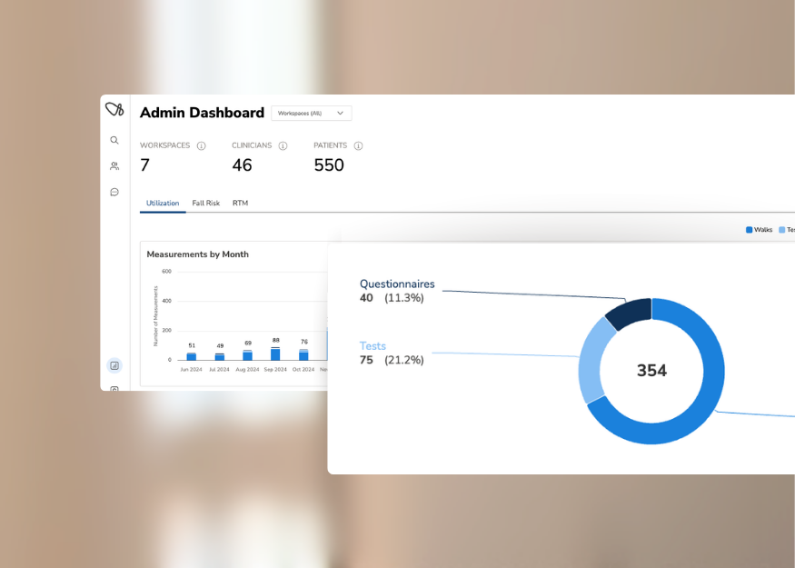Click the 354 total in donut center
The width and height of the screenshot is (795, 568).
[x=651, y=371]
